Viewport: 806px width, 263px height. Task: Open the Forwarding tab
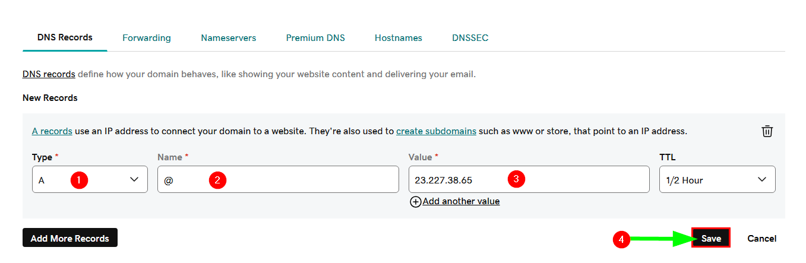147,38
